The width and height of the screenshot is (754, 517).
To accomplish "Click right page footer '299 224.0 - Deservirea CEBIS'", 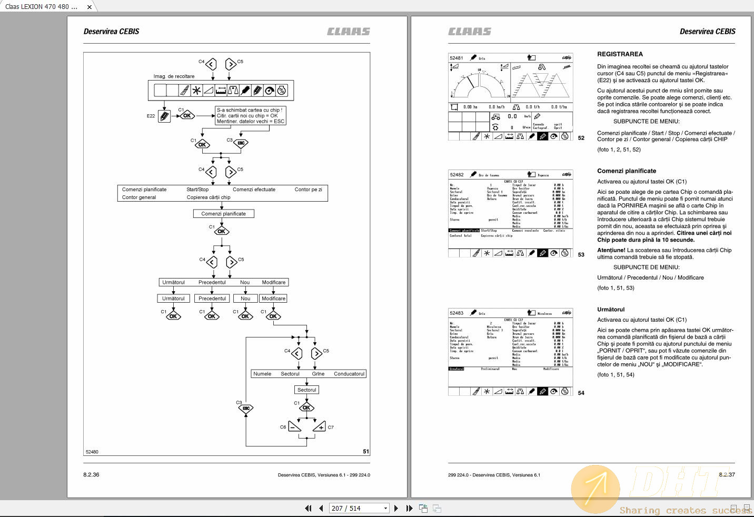I will click(494, 475).
